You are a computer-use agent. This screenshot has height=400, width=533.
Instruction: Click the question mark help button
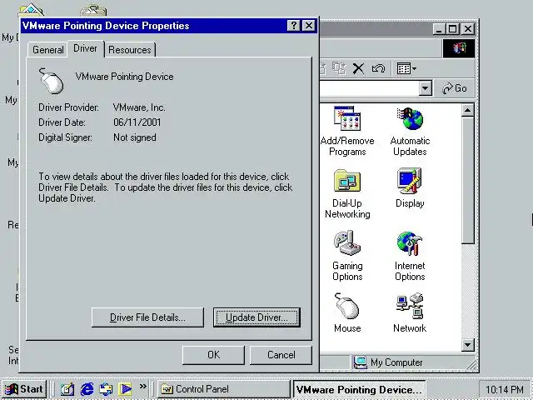tap(293, 26)
